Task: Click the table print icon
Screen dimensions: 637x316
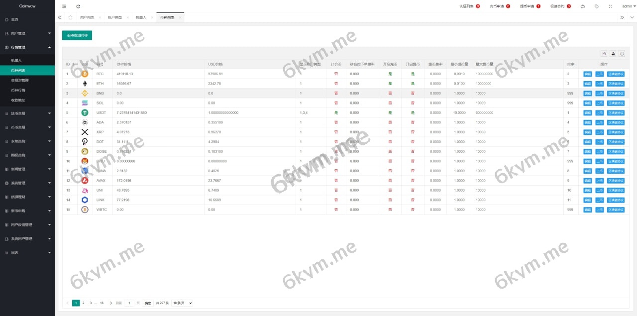Action: pyautogui.click(x=622, y=54)
